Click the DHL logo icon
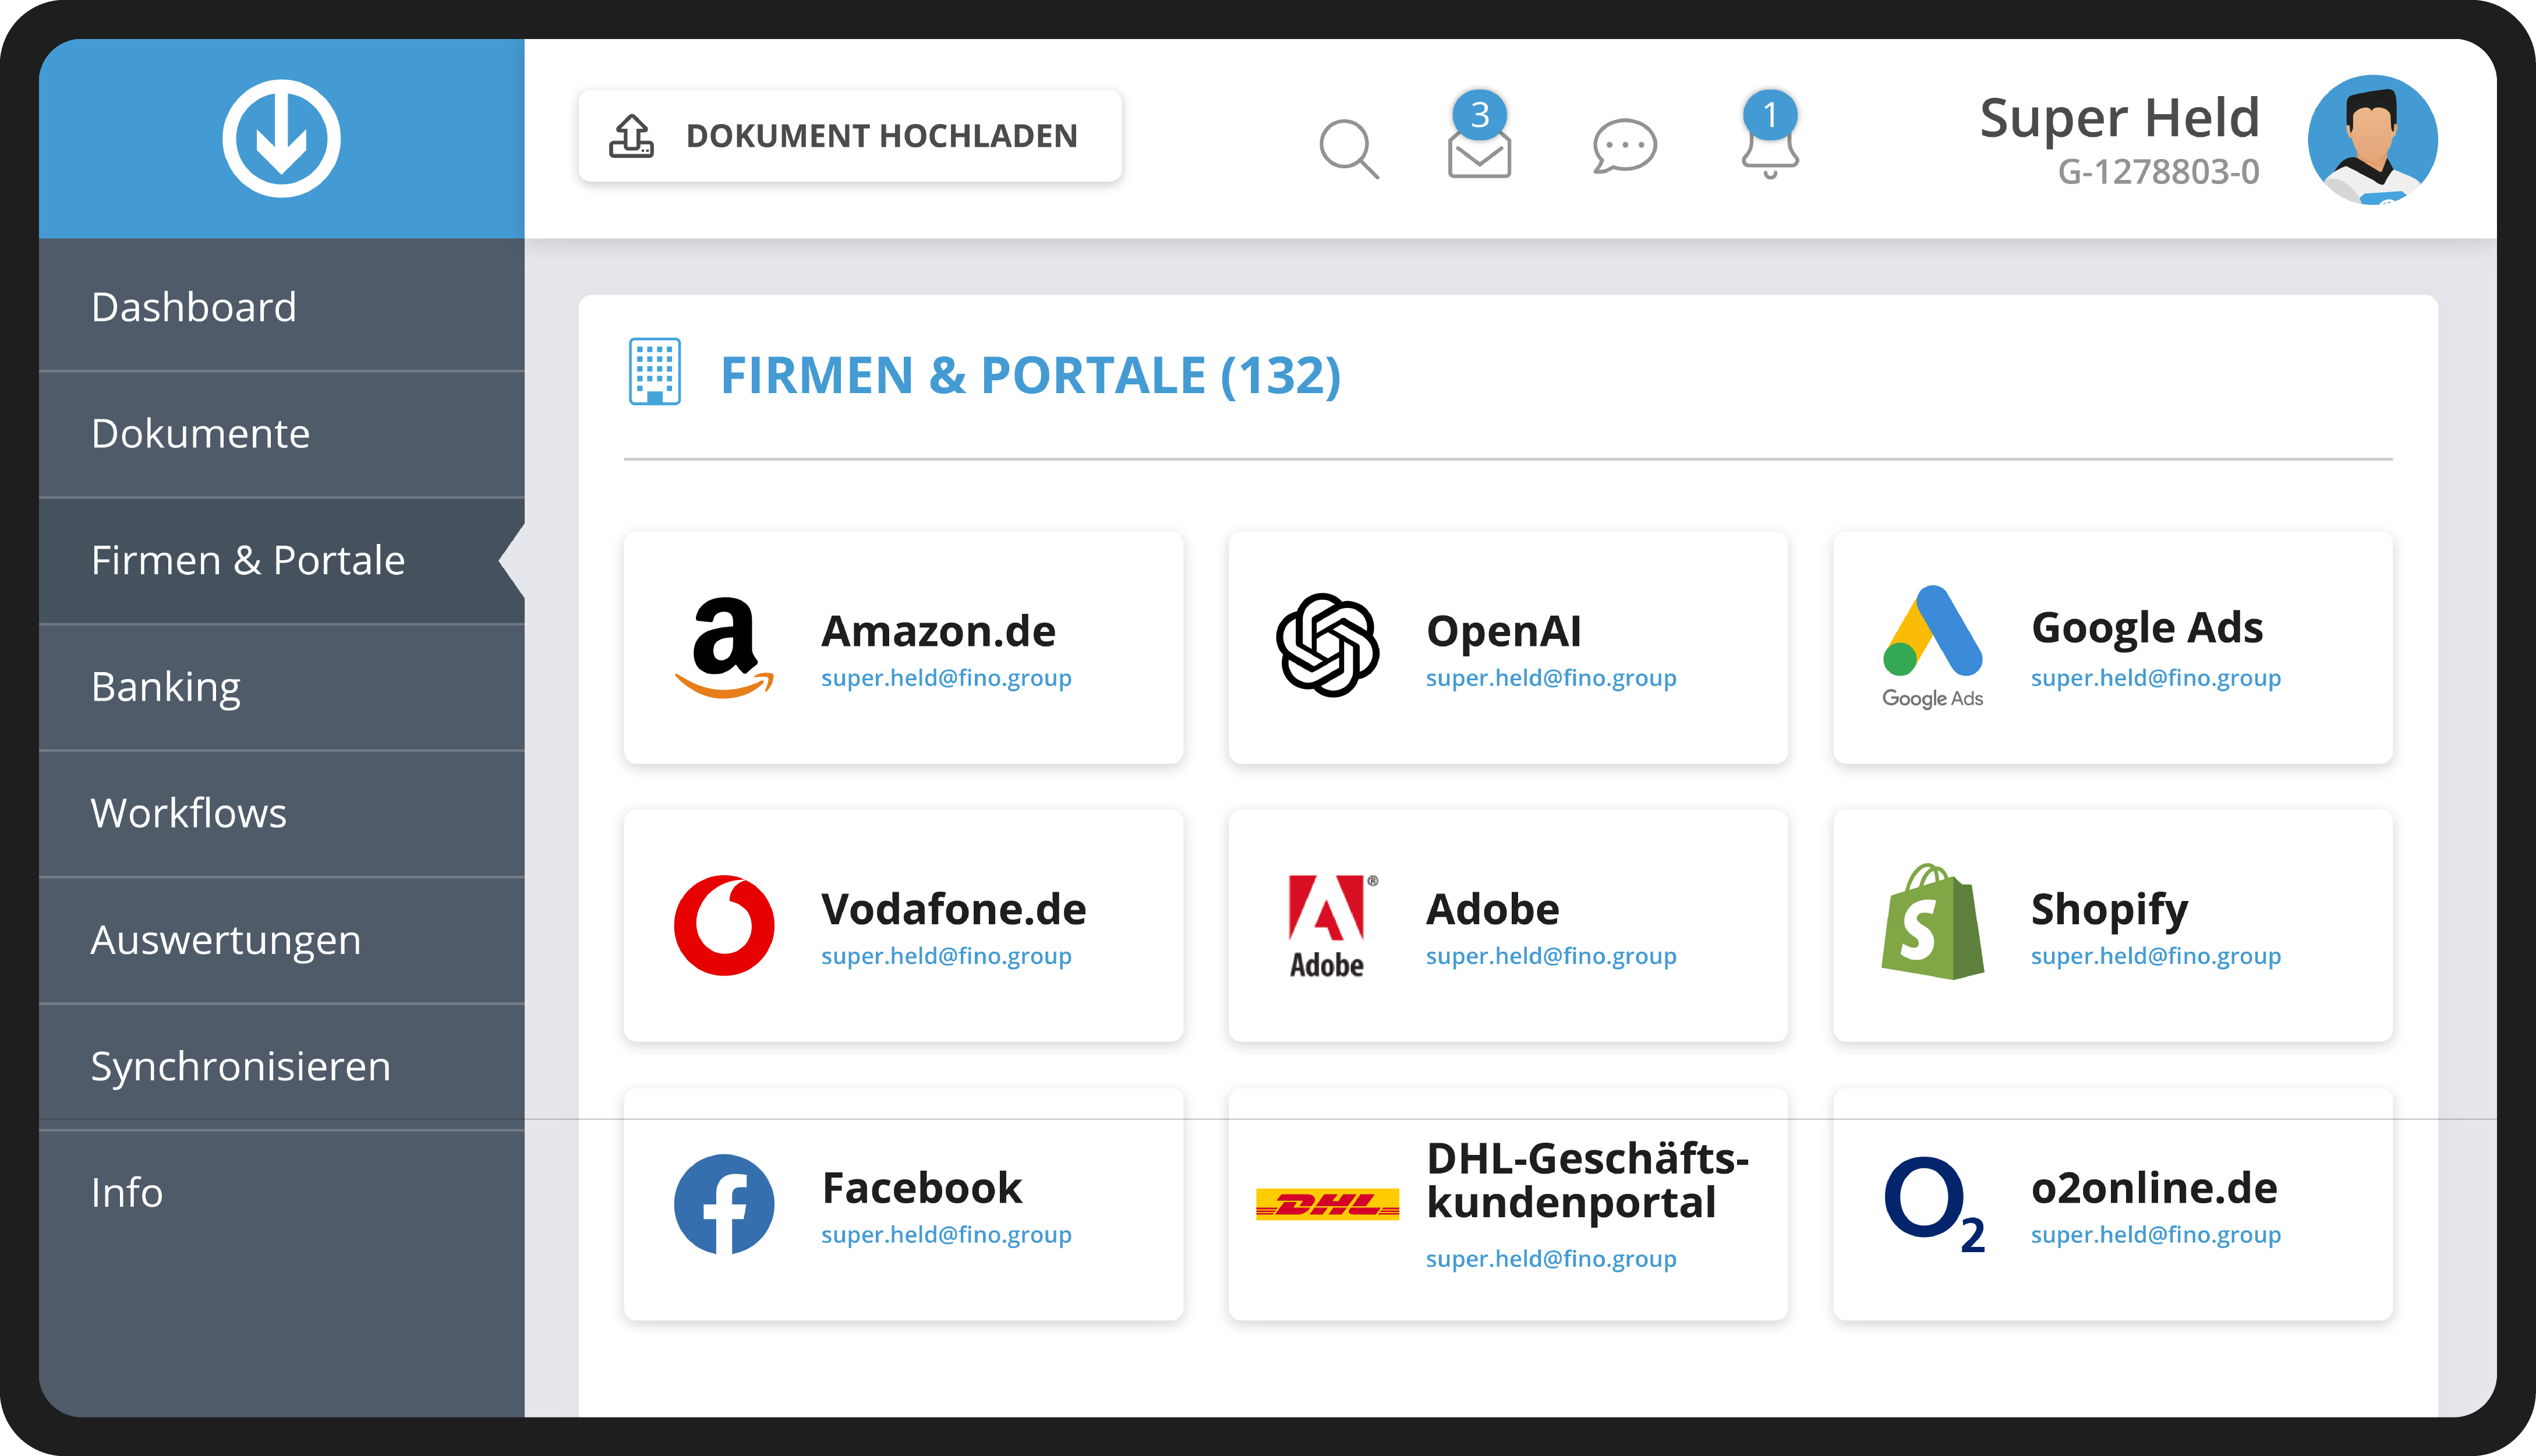2536x1456 pixels. coord(1328,1205)
